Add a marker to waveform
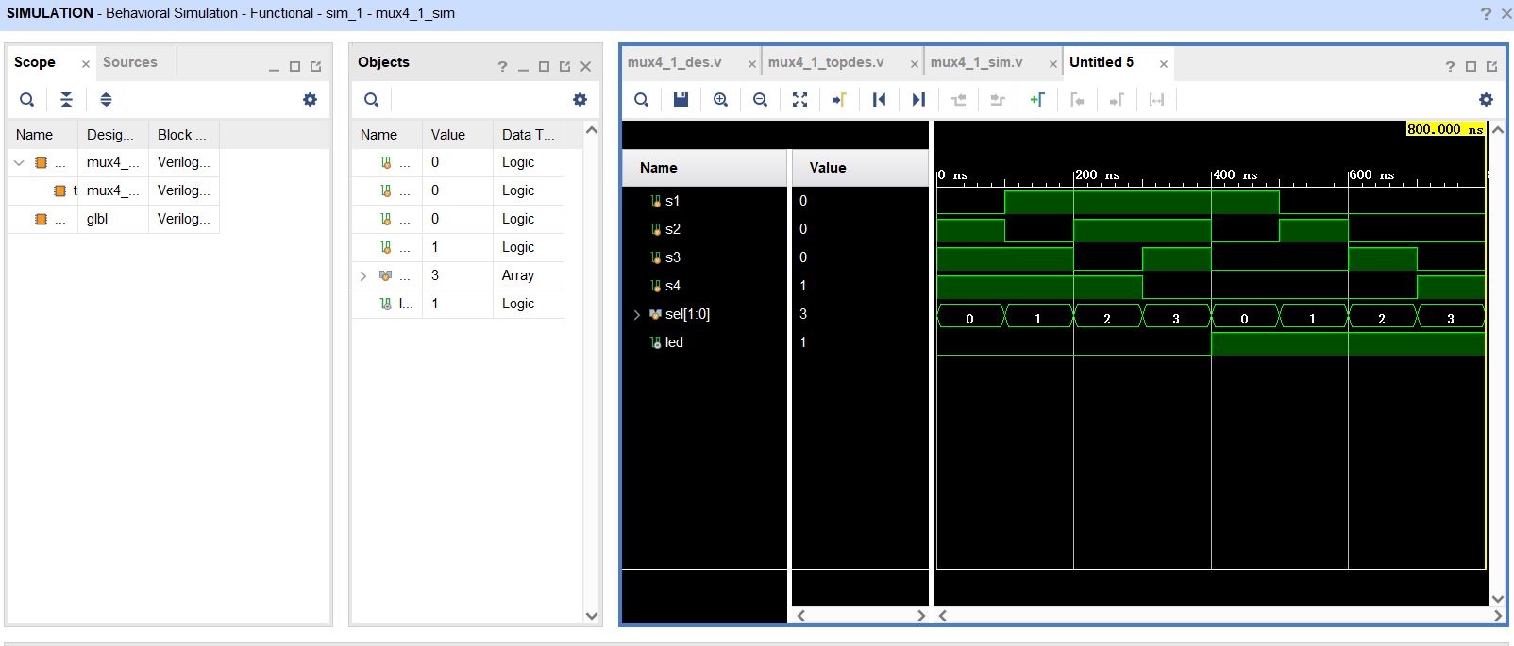Screen dimensions: 1514x646 click(x=1037, y=99)
